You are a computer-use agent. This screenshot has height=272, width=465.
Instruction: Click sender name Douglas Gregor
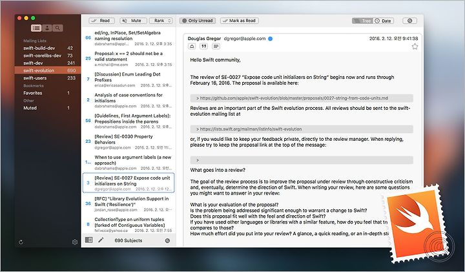click(204, 39)
